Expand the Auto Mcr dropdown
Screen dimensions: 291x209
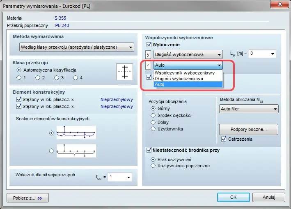[249, 109]
